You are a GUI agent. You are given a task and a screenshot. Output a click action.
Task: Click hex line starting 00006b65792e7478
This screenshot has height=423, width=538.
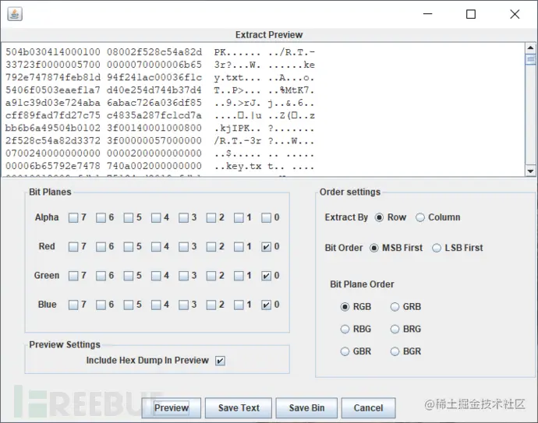[x=160, y=166]
